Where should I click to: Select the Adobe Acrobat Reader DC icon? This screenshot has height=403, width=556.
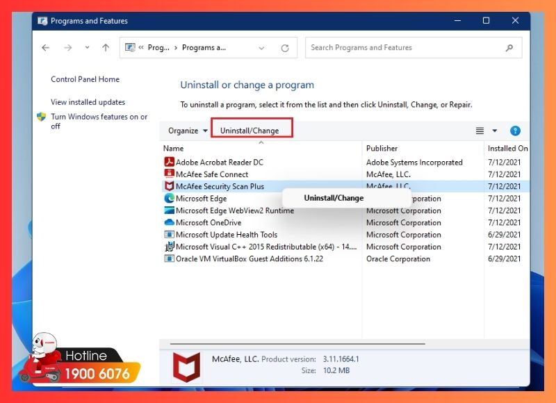coord(169,162)
